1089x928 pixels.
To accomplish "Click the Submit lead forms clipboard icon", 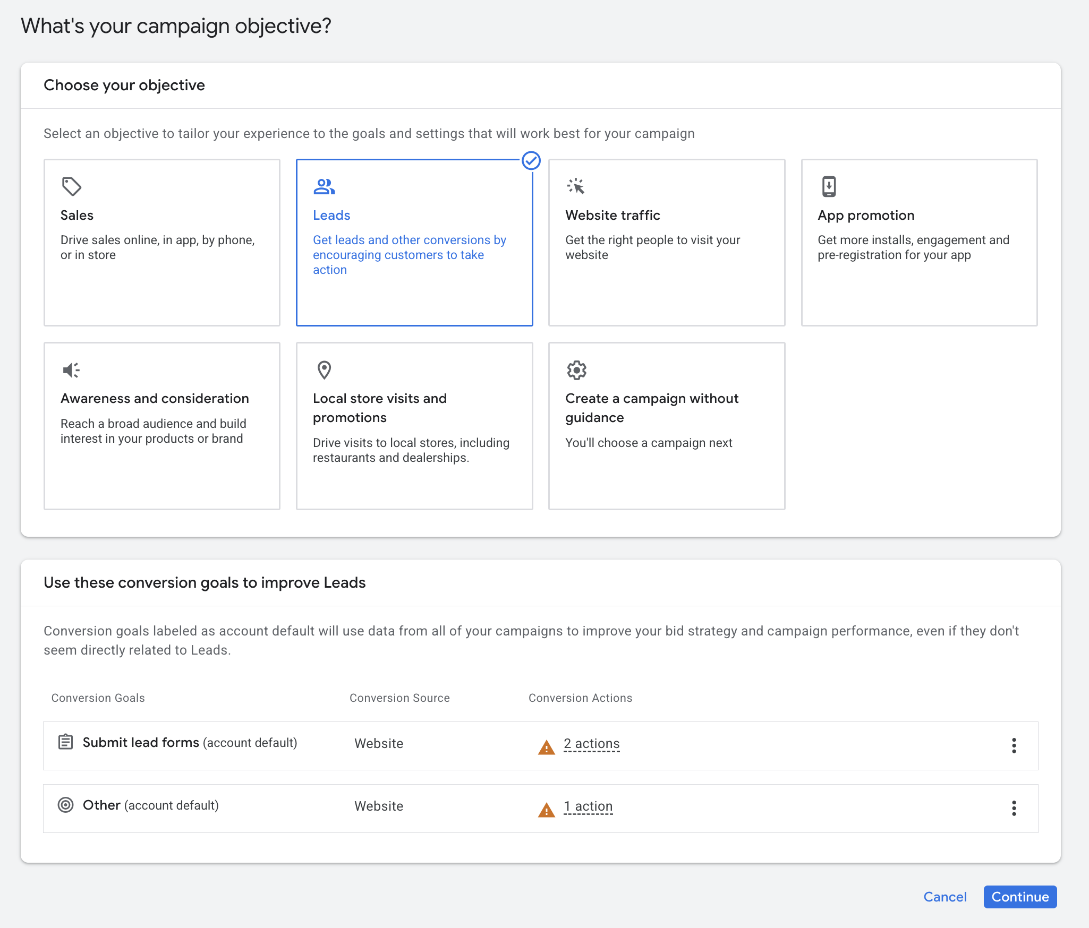I will pyautogui.click(x=65, y=742).
